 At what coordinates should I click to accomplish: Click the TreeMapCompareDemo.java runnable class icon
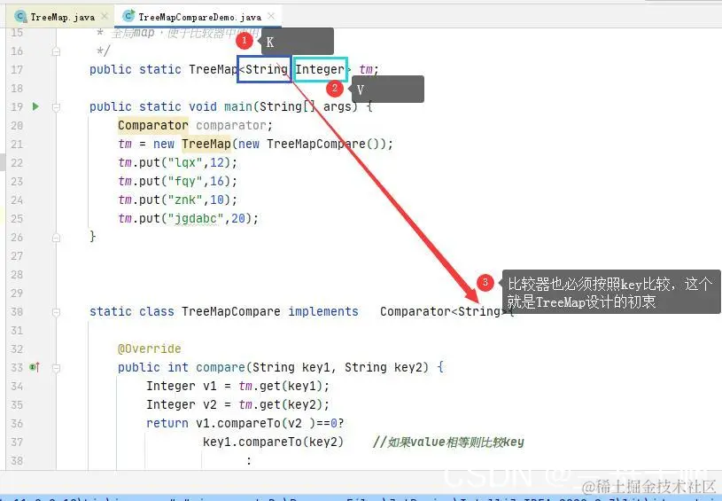click(x=128, y=17)
